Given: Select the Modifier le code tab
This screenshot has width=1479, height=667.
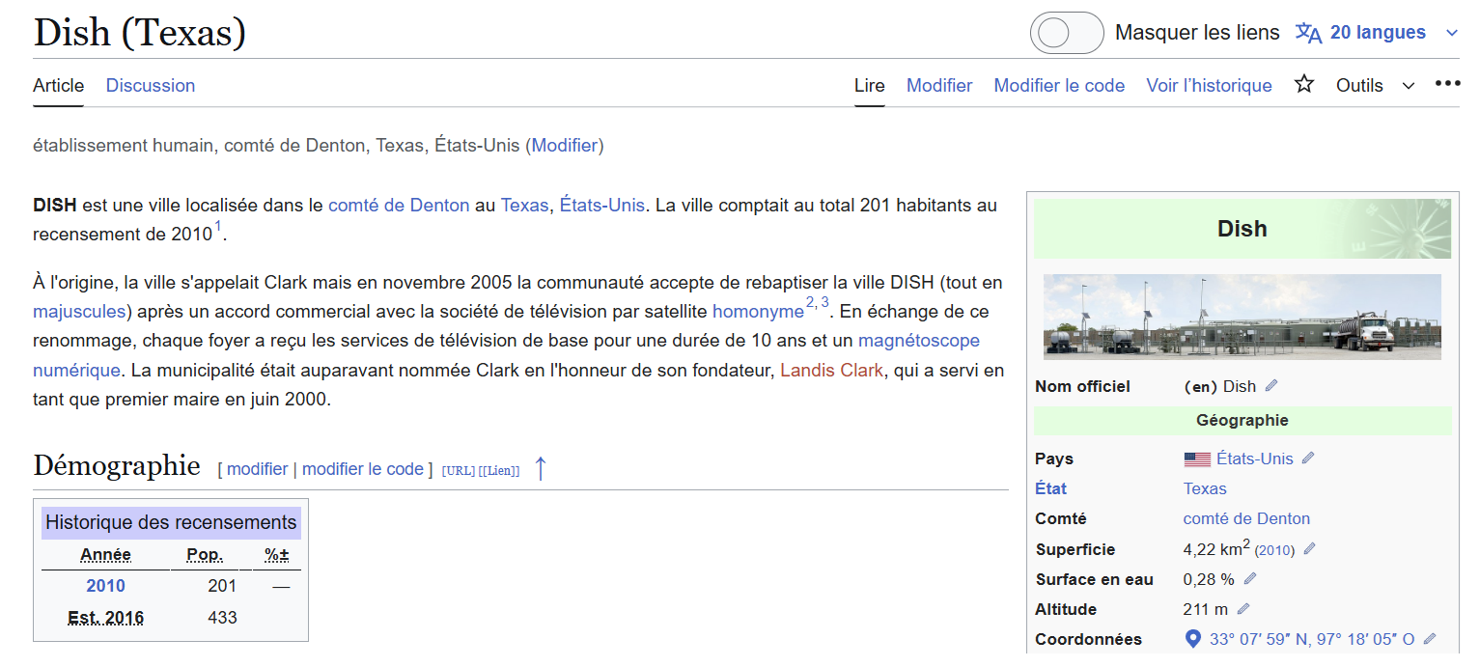Looking at the screenshot, I should [x=1059, y=85].
